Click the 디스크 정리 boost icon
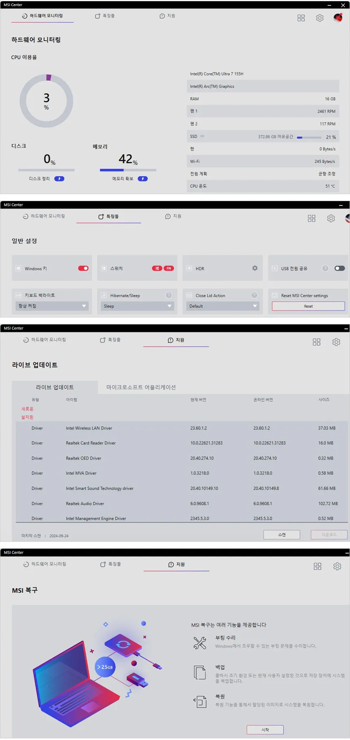 59,179
